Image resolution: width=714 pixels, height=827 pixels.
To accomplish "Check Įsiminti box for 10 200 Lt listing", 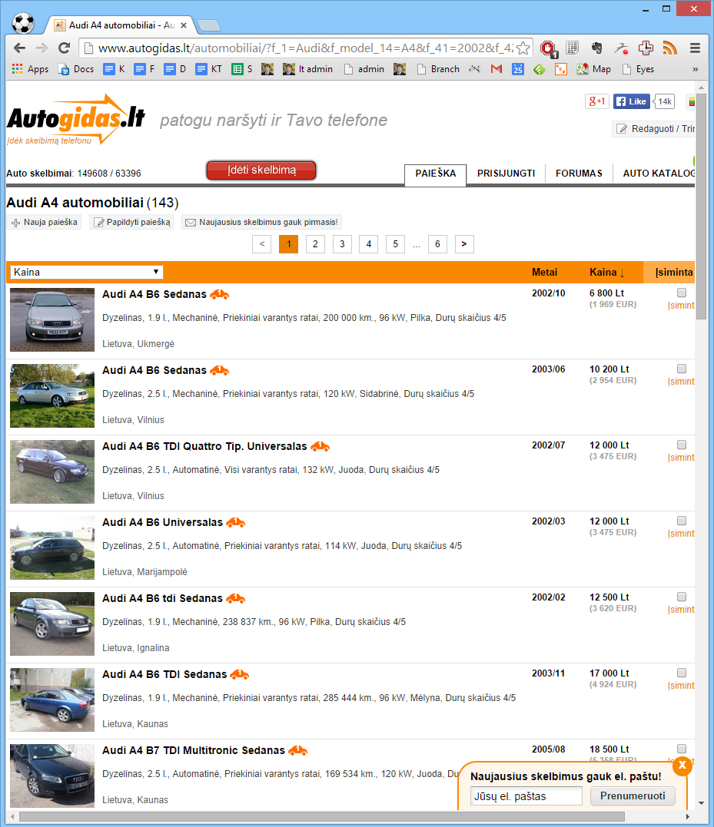I will pos(682,369).
